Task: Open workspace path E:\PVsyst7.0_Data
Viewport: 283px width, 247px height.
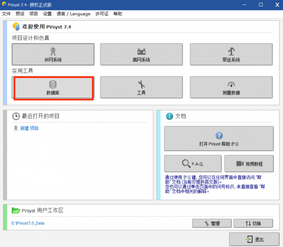Action: 28,223
